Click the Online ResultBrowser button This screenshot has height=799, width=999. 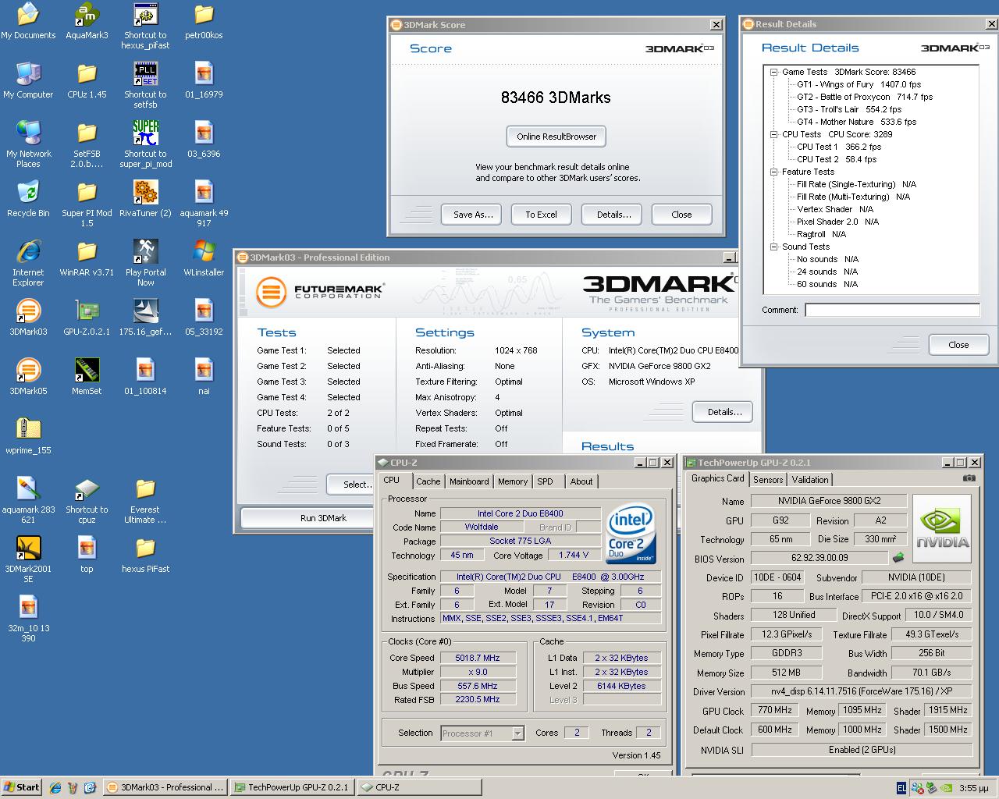(556, 137)
